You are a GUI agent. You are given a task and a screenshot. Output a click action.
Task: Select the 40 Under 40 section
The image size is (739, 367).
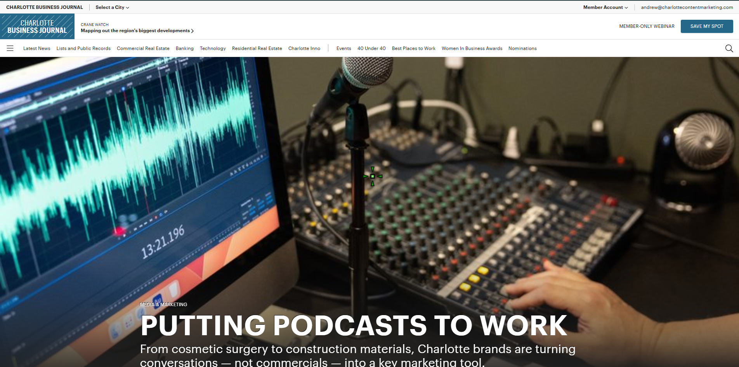371,48
